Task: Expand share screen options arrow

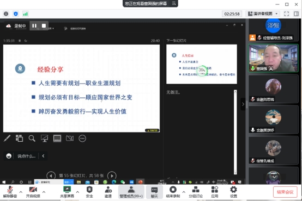Action: click(77, 192)
